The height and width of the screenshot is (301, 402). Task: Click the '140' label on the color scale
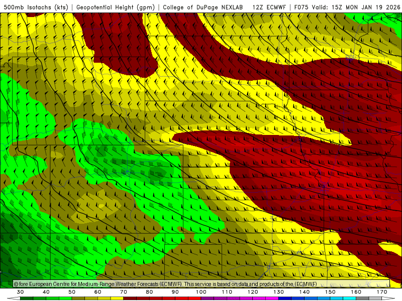point(305,292)
